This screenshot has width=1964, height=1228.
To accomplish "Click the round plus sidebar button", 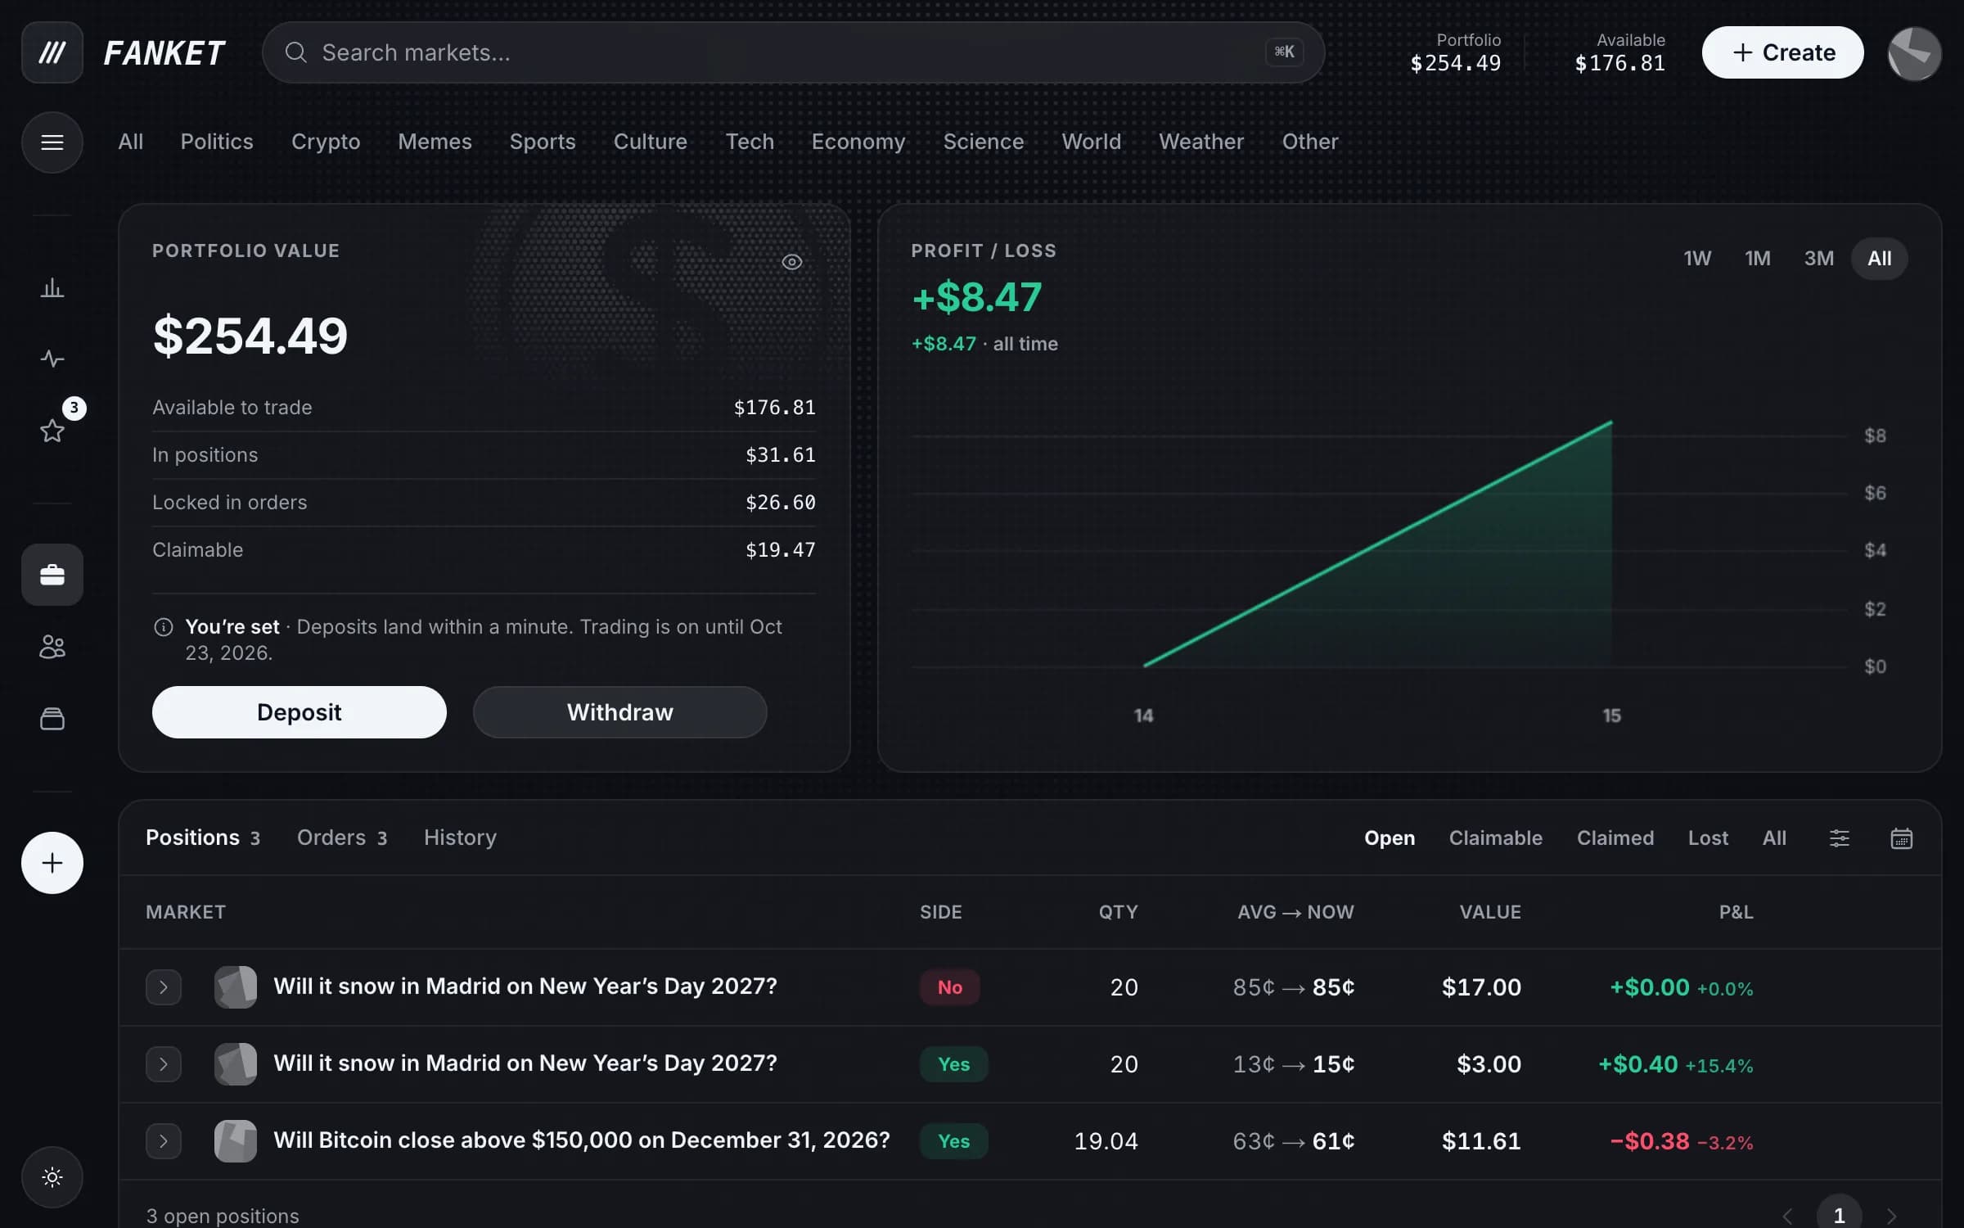I will [x=52, y=863].
